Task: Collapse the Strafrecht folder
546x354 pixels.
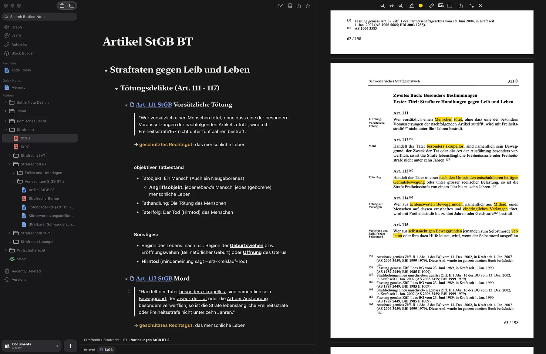Action: coord(5,130)
